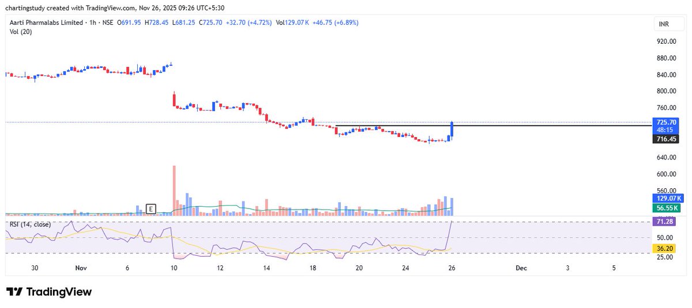Click the 25.00 RSI axis label
This screenshot has height=308, width=692.
(664, 257)
